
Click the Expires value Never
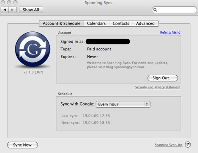click(x=93, y=56)
